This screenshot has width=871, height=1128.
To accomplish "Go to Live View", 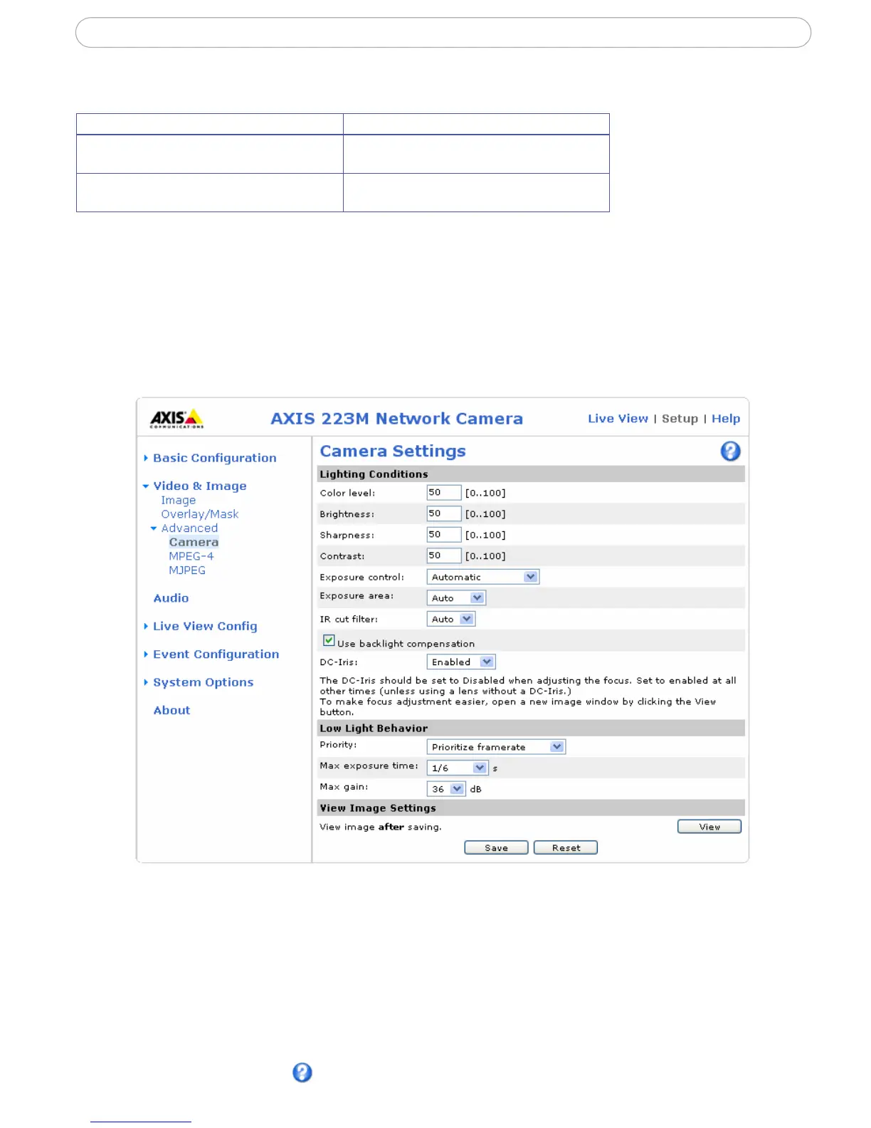I will [618, 419].
